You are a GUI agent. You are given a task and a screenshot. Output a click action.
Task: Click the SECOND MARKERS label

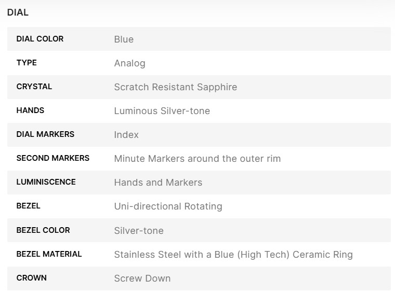point(52,158)
